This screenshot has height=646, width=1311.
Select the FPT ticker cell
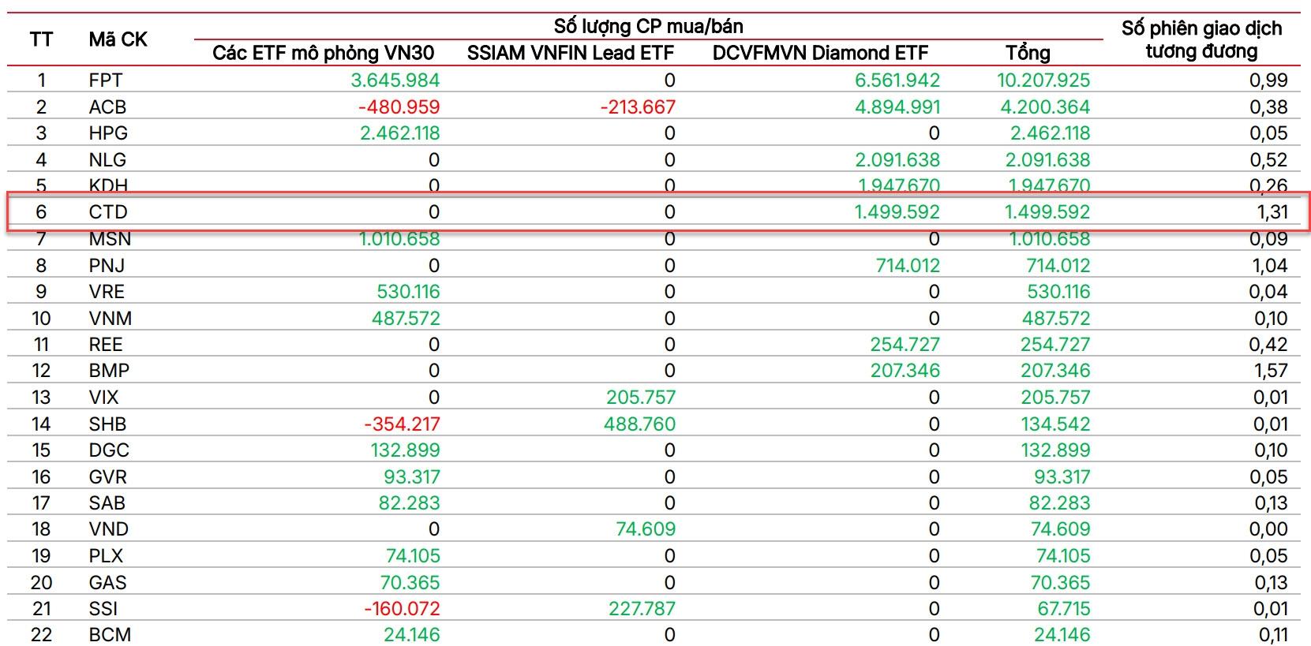[x=105, y=80]
